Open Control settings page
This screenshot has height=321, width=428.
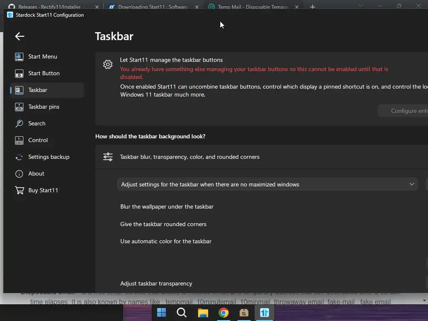pos(47,140)
